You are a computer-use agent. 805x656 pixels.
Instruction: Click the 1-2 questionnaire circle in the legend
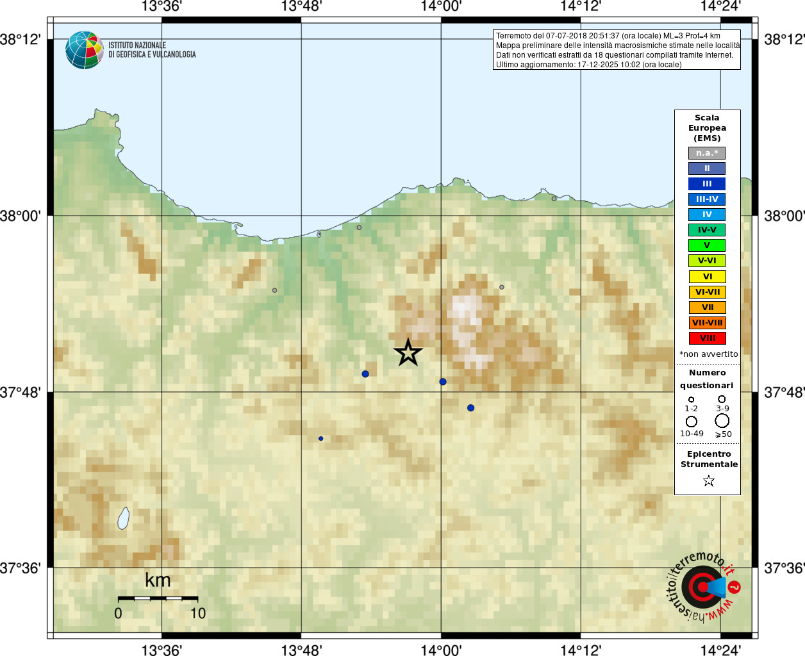coord(691,399)
